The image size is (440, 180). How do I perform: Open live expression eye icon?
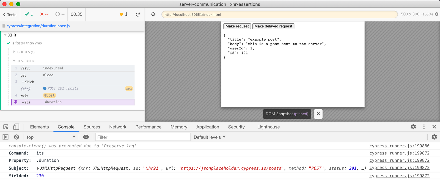pyautogui.click(x=86, y=137)
